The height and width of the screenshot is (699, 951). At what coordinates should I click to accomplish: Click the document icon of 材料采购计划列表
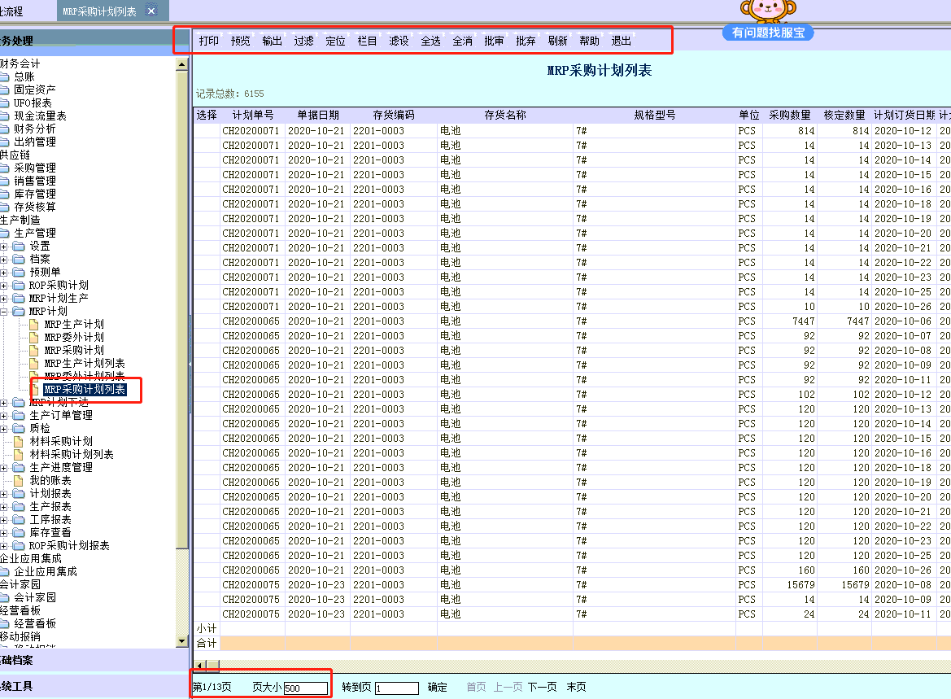click(x=19, y=454)
